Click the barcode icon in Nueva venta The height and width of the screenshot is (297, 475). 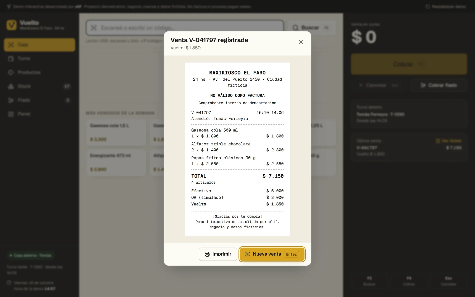tap(248, 254)
